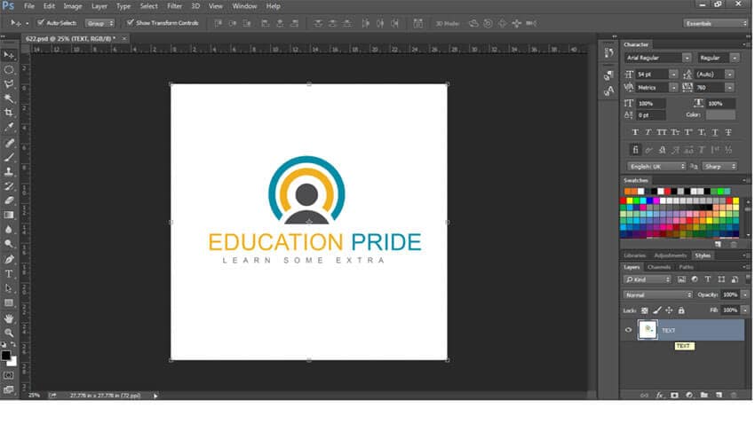Screen dimensions: 755x424
Task: Switch to the Paths tab
Action: click(686, 267)
